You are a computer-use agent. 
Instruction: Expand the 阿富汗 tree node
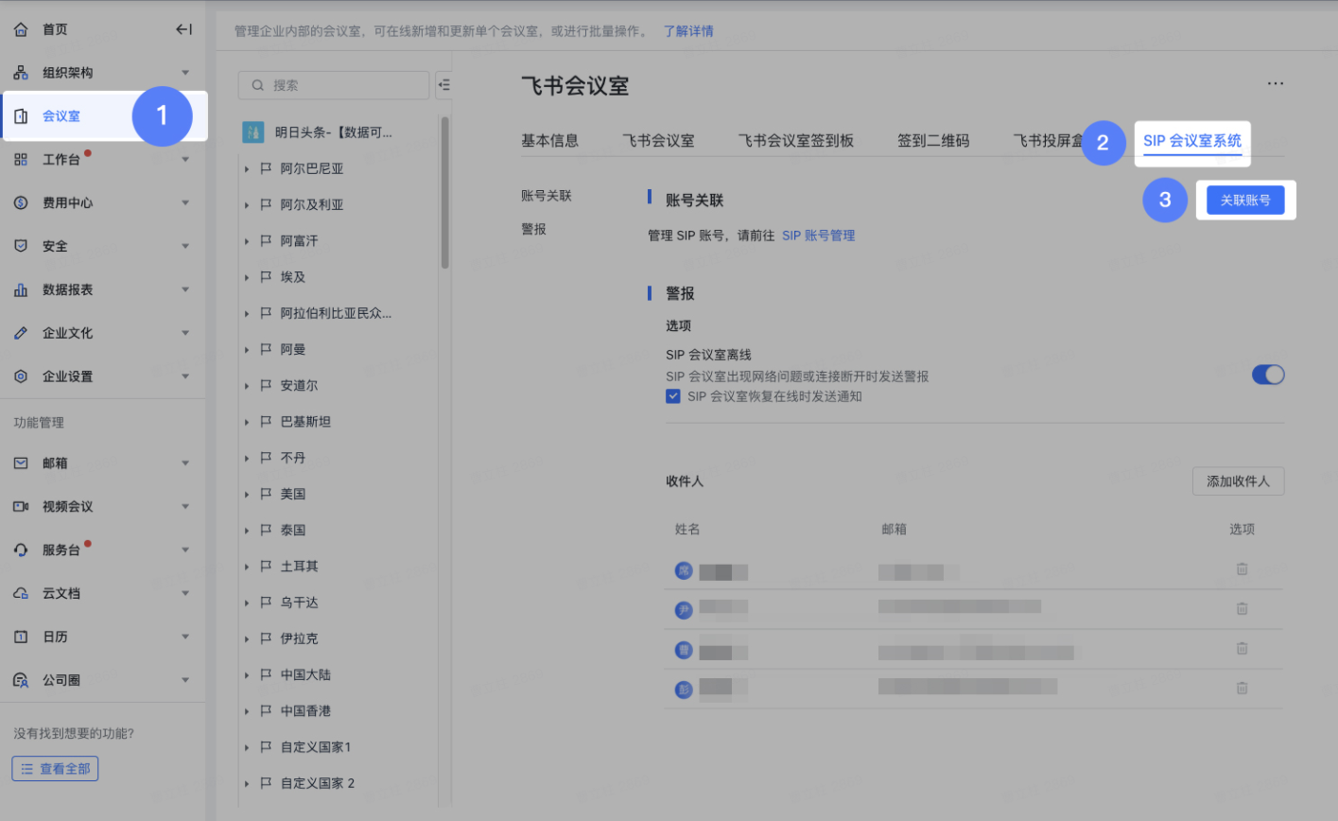[246, 241]
